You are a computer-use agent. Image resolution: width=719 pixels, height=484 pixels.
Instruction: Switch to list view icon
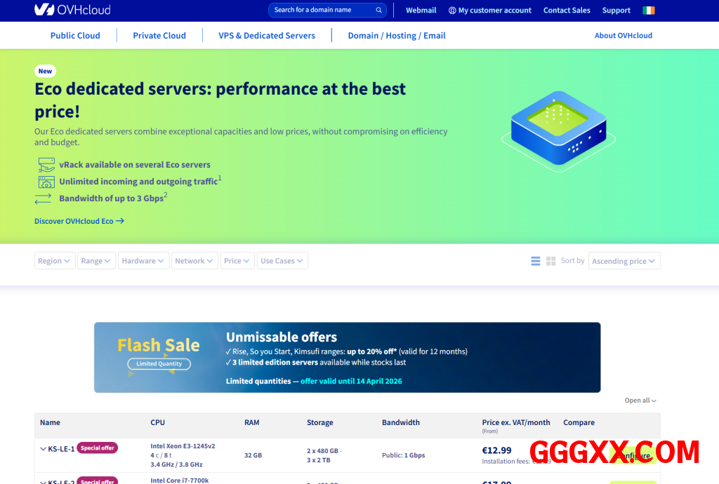click(x=536, y=261)
